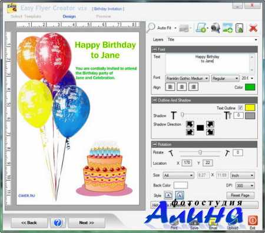Switch to the Design tab
This screenshot has width=265, height=233.
69,16
